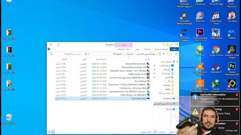Click the properties quick access toolbar icon
This screenshot has height=135, width=241.
[171, 45]
